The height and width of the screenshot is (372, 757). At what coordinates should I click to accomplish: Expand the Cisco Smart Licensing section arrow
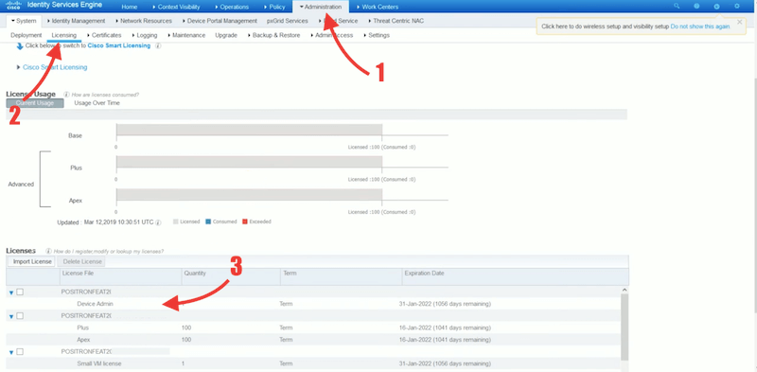(18, 67)
